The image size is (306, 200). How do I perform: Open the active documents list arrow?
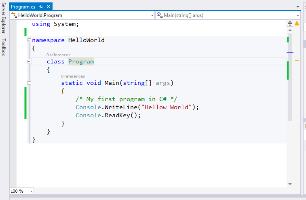click(298, 7)
